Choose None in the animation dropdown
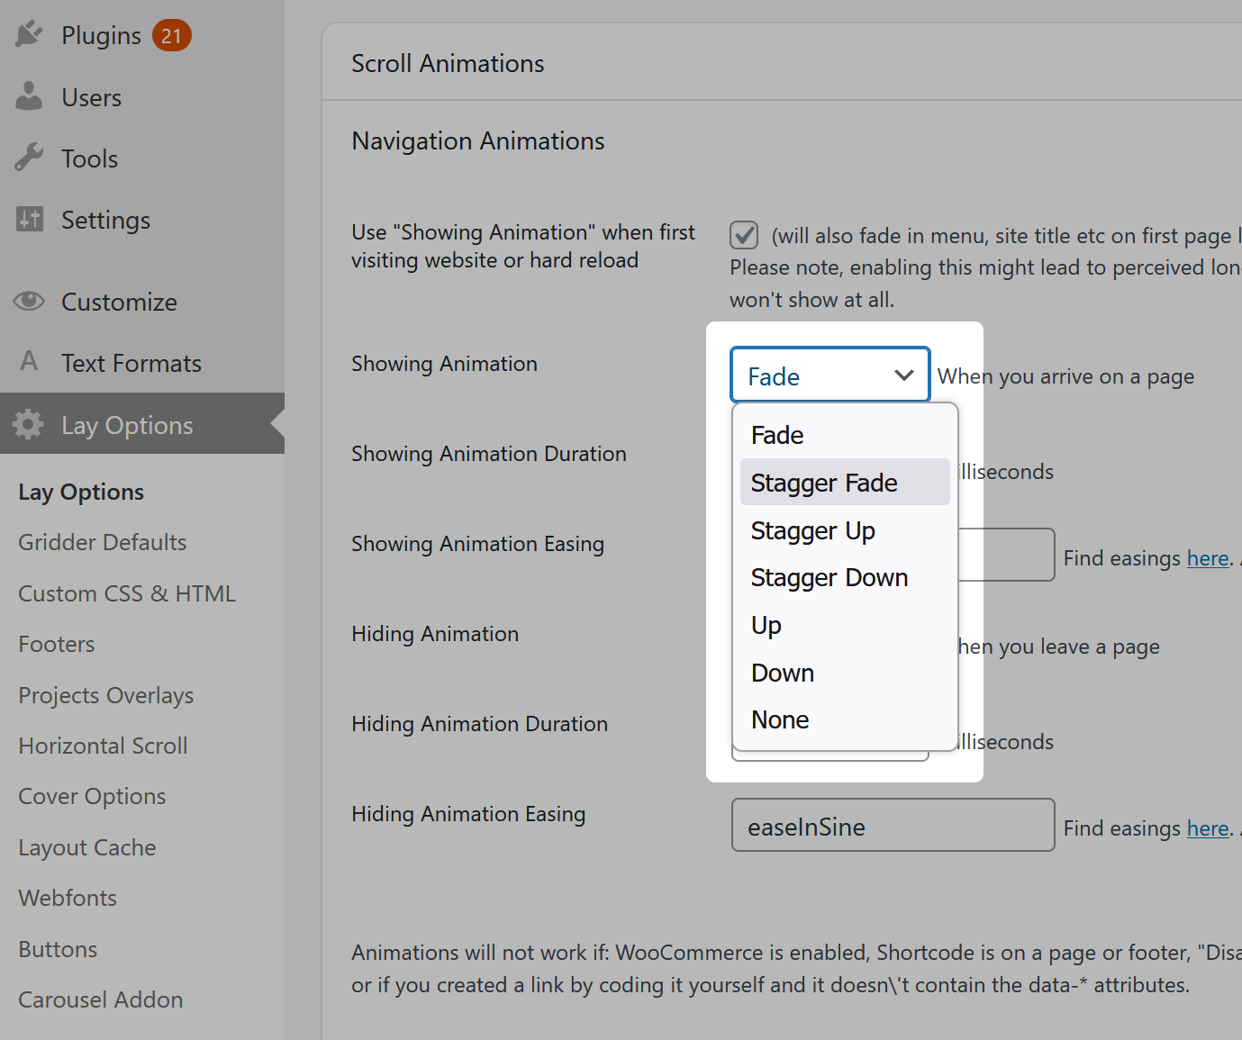This screenshot has width=1242, height=1040. tap(779, 719)
